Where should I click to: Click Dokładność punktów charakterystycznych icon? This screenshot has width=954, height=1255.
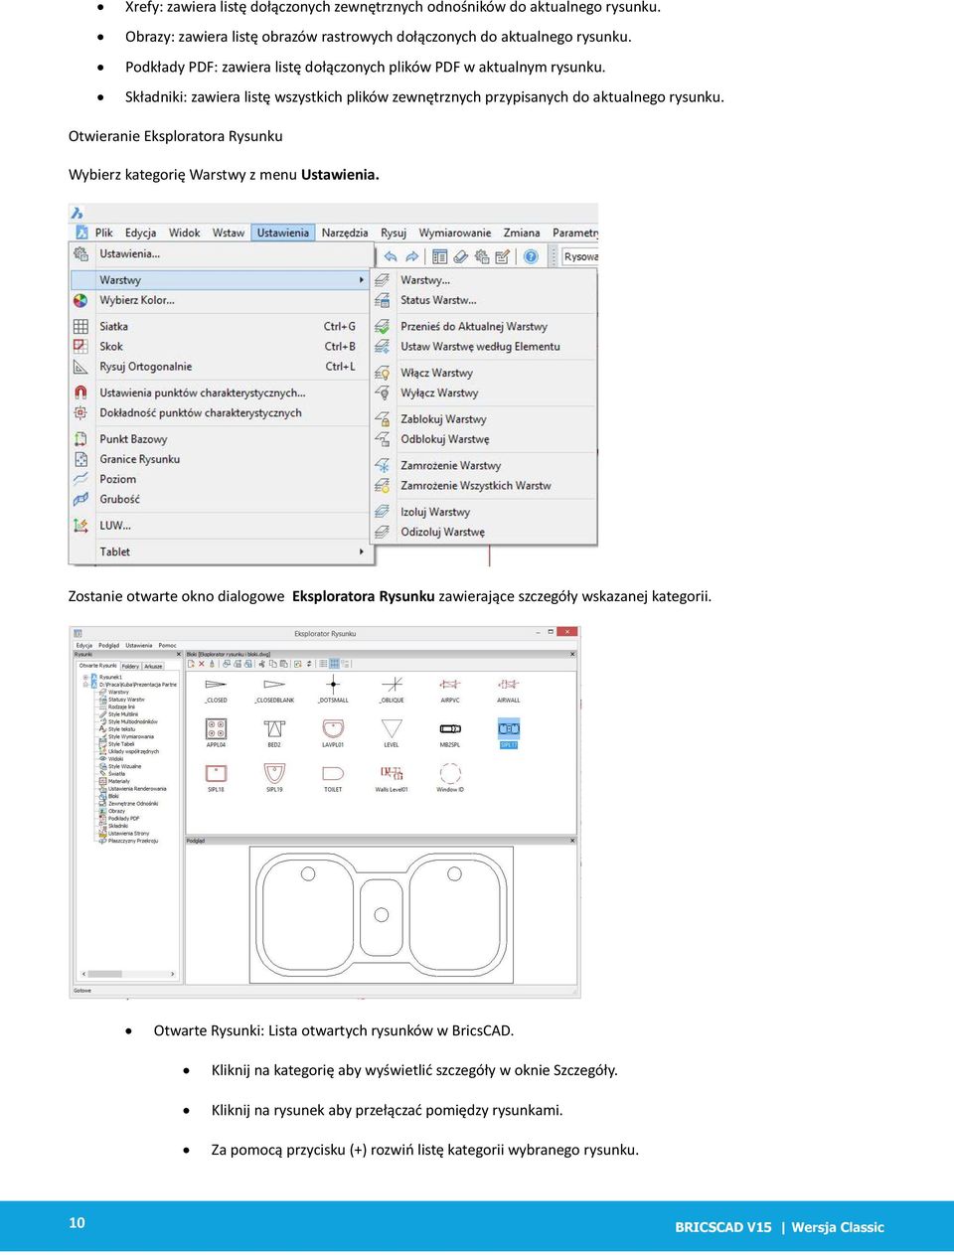pos(80,412)
